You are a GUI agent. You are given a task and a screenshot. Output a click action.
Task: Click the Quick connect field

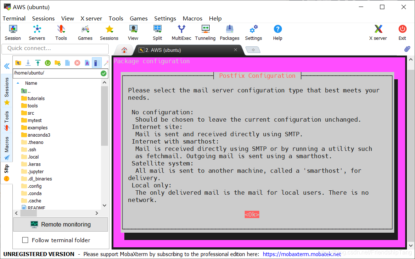(55, 49)
